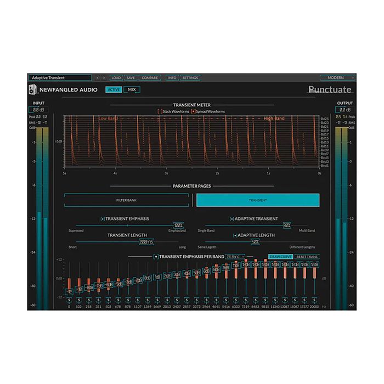Toggle the Adaptive Length lock icon
The height and width of the screenshot is (384, 384).
(x=235, y=235)
